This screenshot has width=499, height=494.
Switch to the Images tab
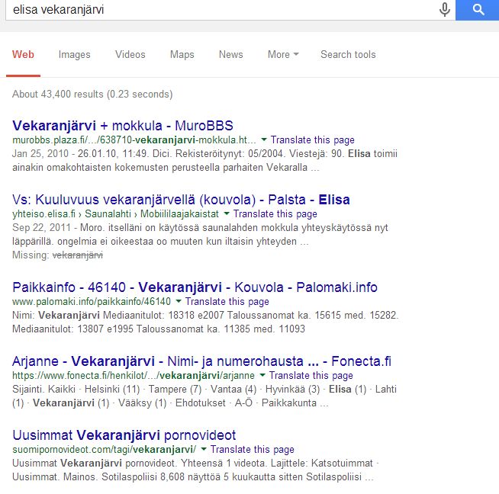coord(75,55)
